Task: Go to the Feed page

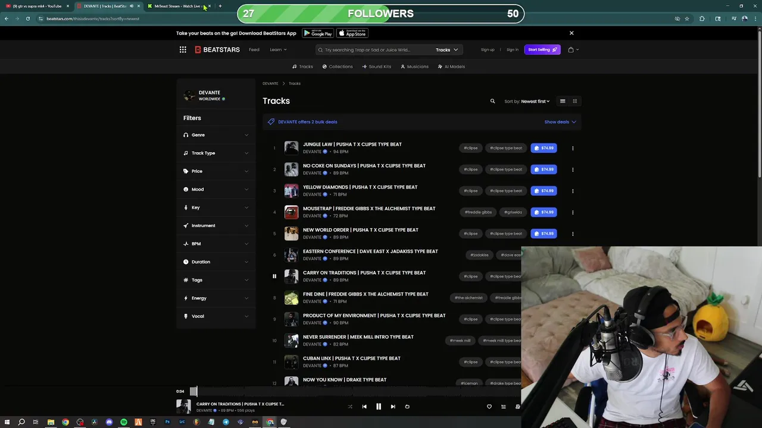Action: 254,50
